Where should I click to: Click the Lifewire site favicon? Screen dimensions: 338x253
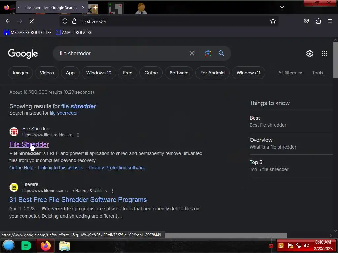coord(14,187)
